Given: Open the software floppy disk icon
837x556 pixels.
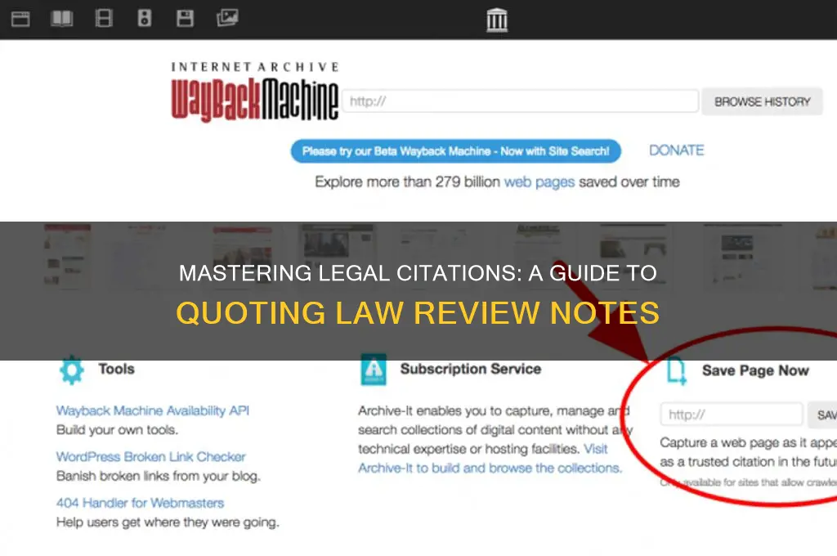Looking at the screenshot, I should pos(186,18).
